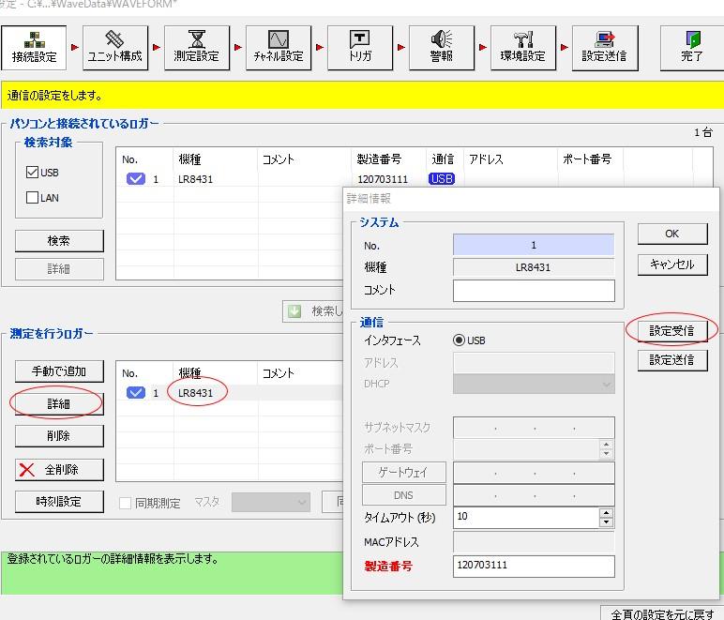Click ポート番号 column header
The width and height of the screenshot is (724, 620).
pos(587,159)
